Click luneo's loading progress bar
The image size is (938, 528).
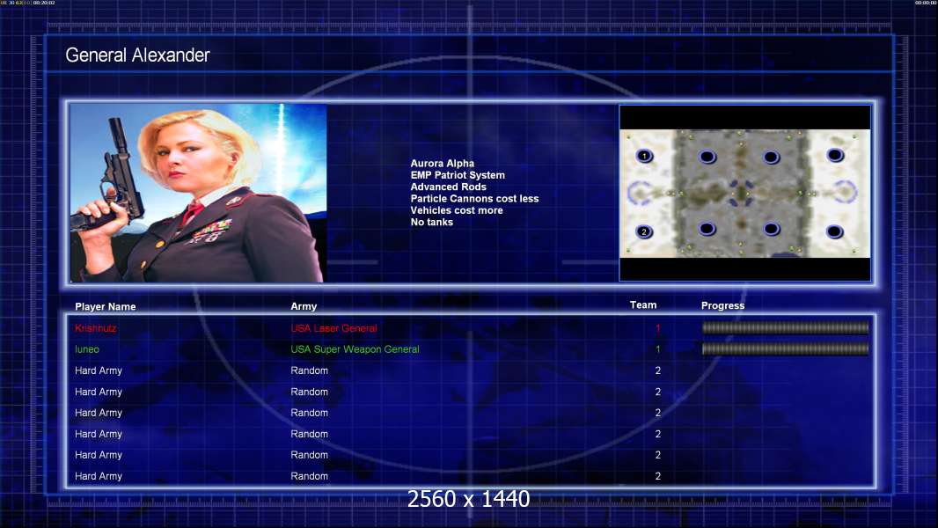[785, 348]
